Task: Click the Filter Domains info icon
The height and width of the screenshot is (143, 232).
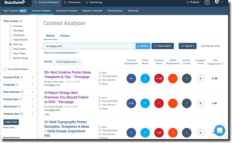Action: [22, 92]
